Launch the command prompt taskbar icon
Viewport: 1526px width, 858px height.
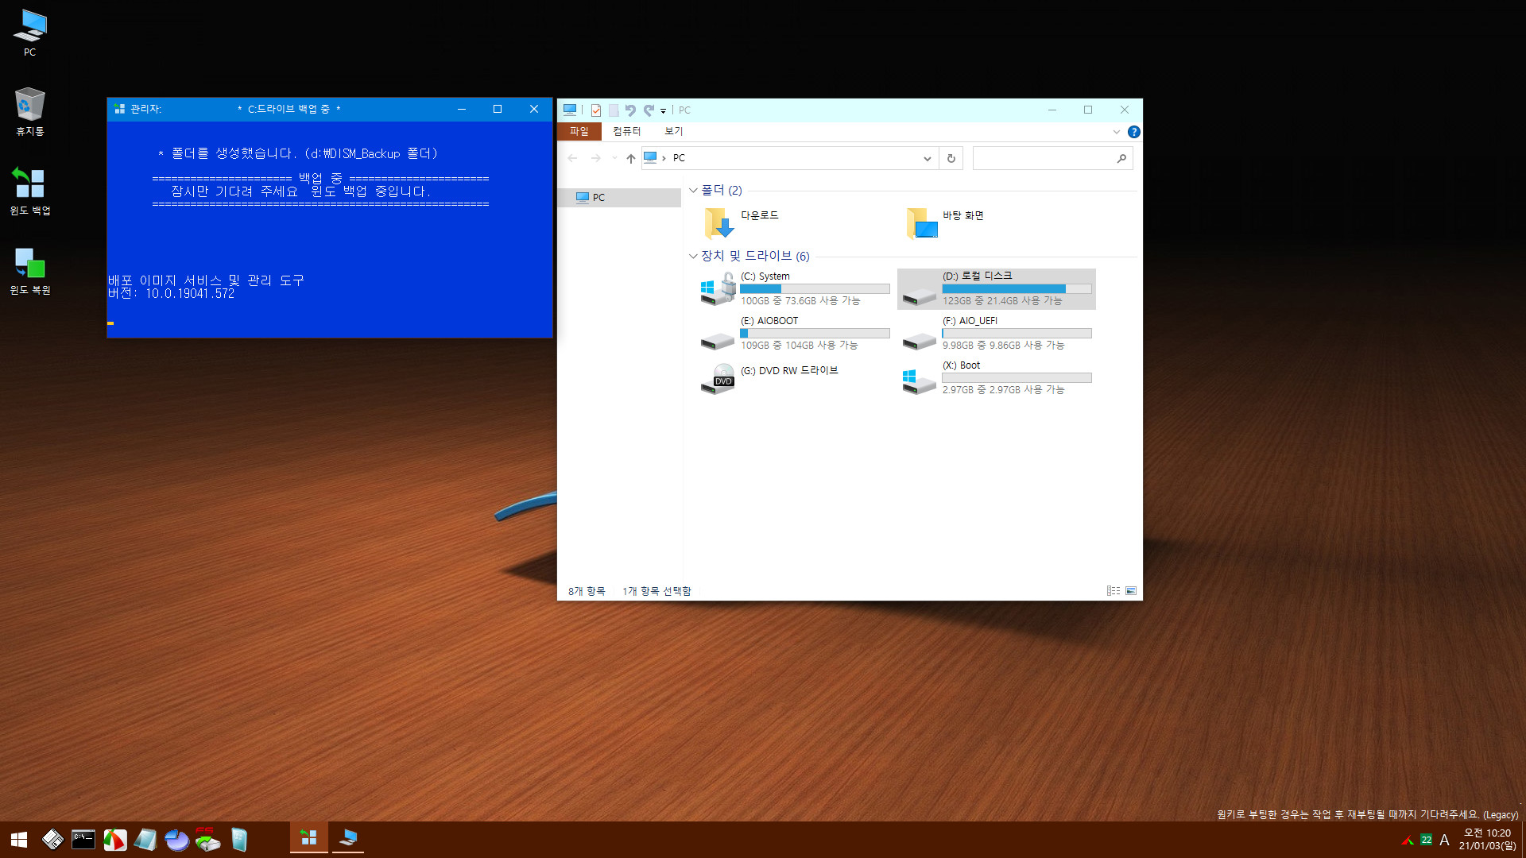(x=83, y=840)
